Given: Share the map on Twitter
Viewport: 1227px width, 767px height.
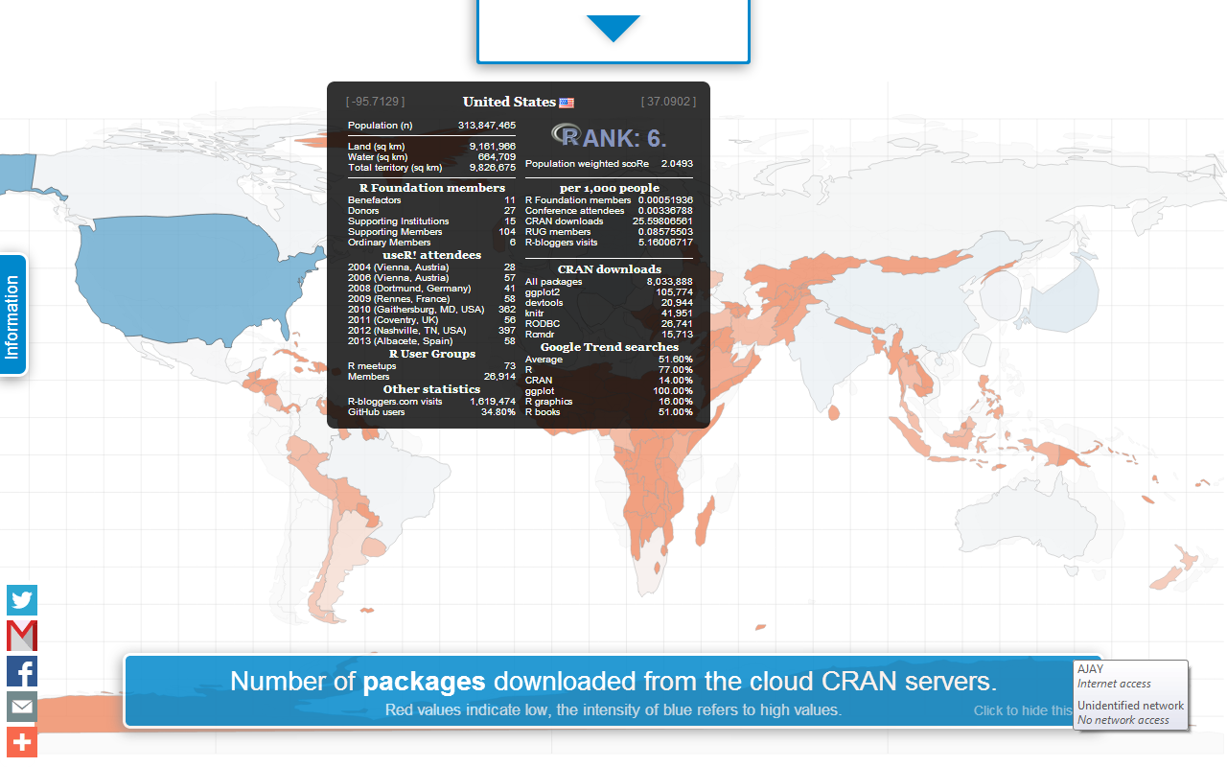Looking at the screenshot, I should (x=22, y=600).
